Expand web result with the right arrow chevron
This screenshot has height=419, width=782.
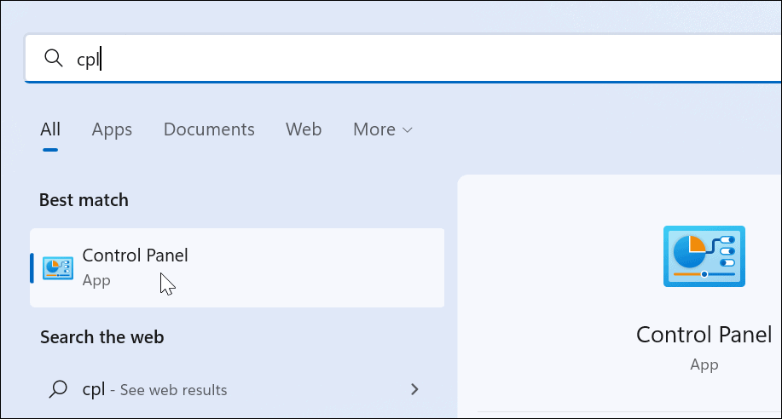[x=414, y=389]
